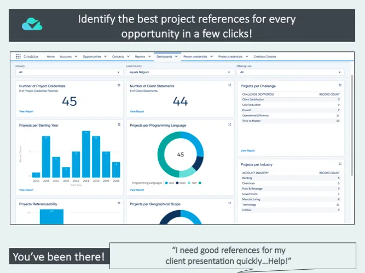Image resolution: width=365 pixels, height=273 pixels.
Task: Select the Client Satisfaction challenge row
Action: [291, 99]
